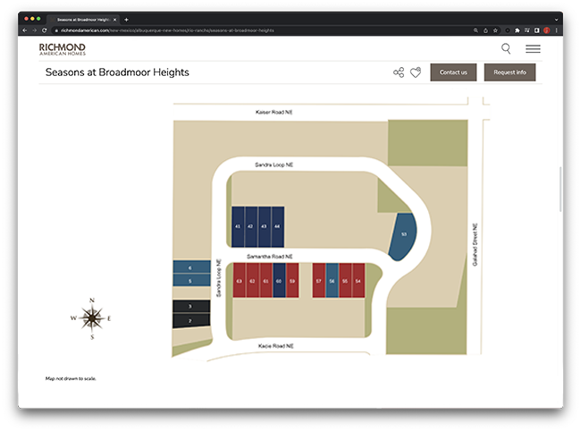Open Chrome three-dot menu
Screen dimensions: 581x431
click(x=557, y=30)
